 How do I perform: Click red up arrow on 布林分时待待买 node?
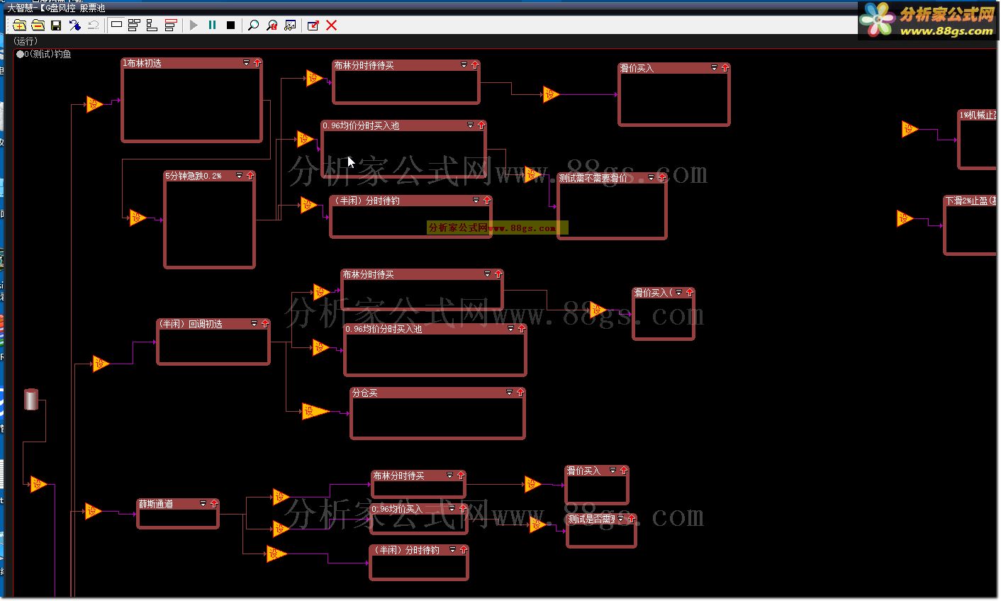pos(475,64)
